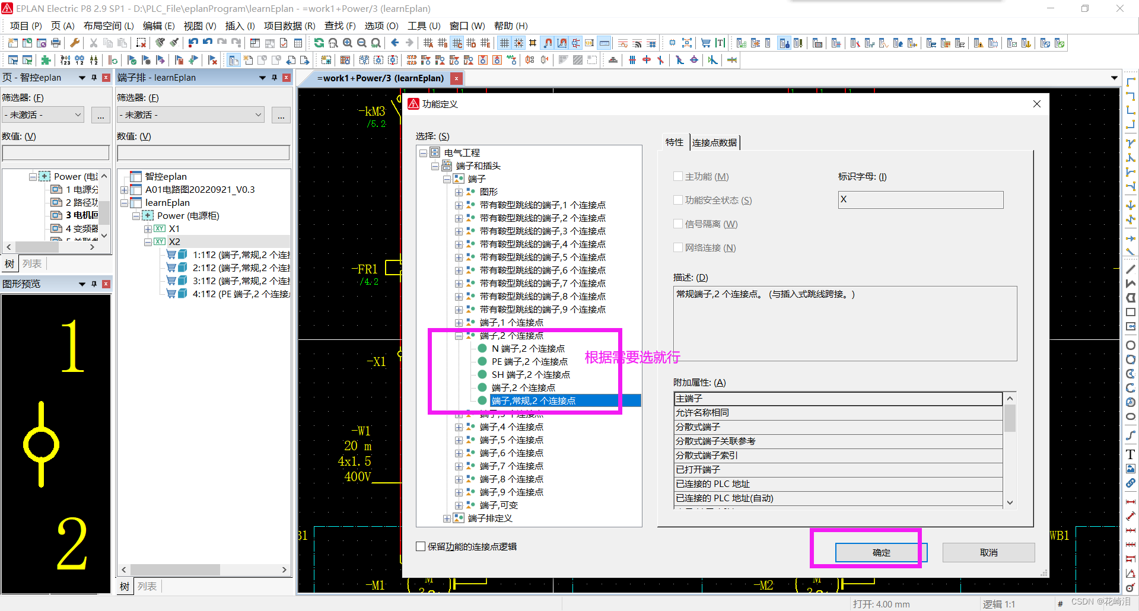Click the 数值 field in terminal strip panel
This screenshot has height=611, width=1139.
[203, 153]
